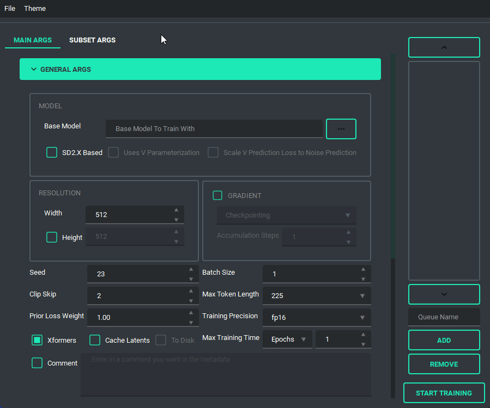
Task: Increase Seed with the up arrow
Action: [x=191, y=269]
